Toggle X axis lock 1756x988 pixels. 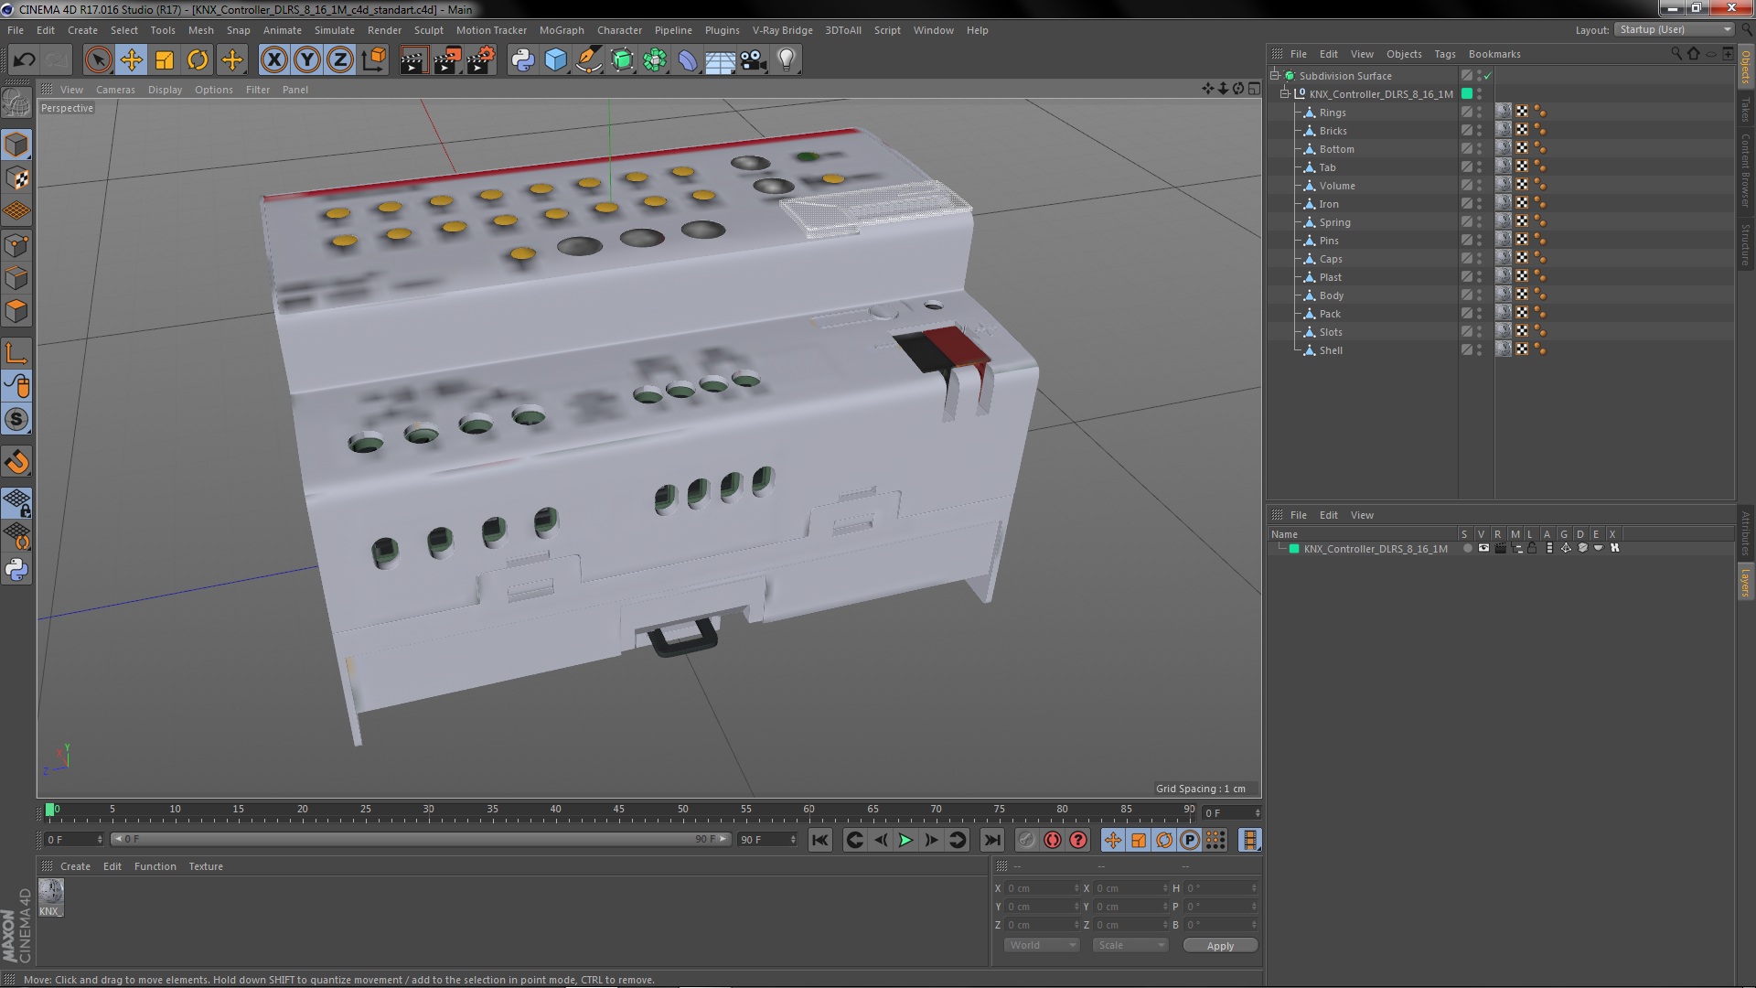[273, 60]
